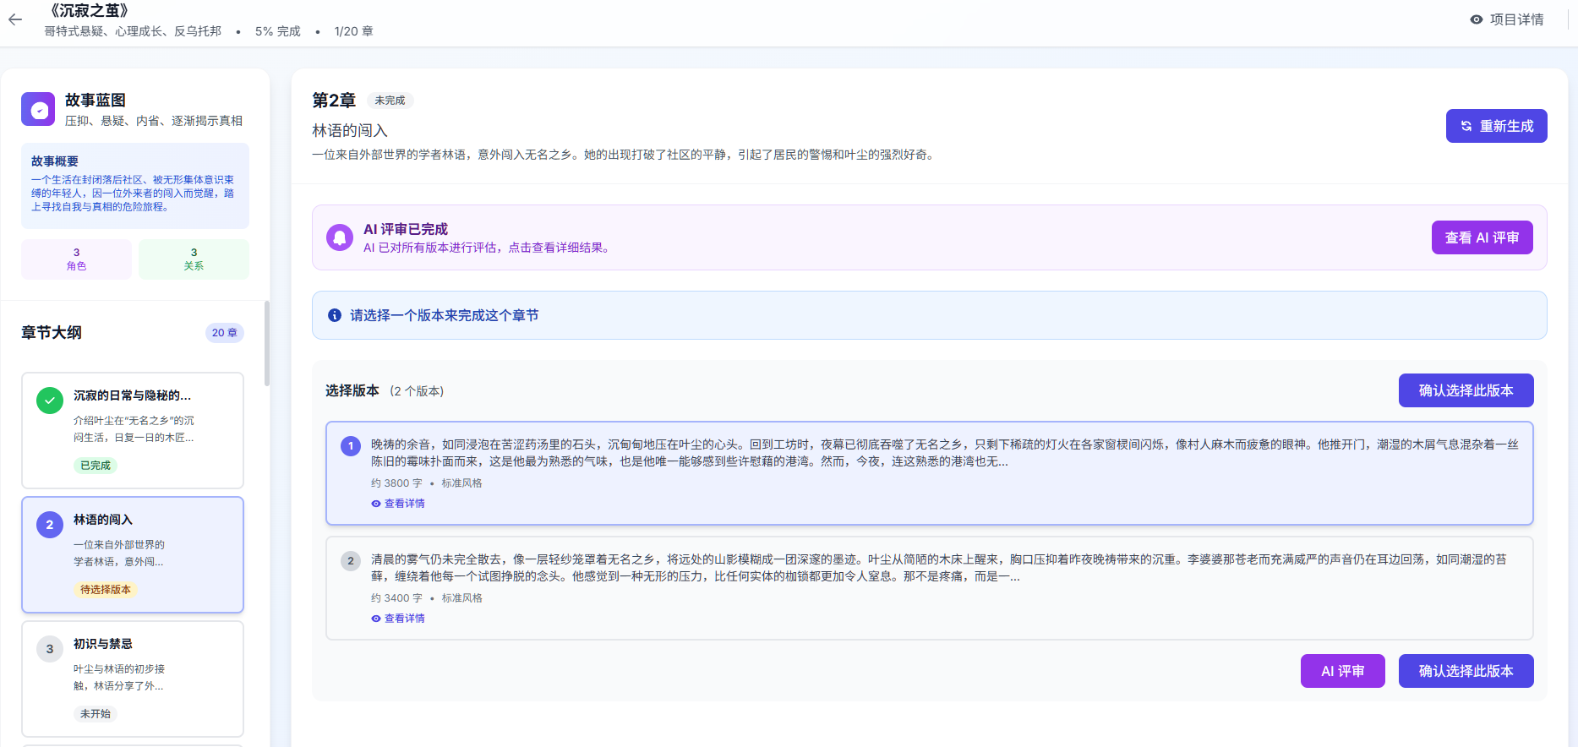Click the version 1 number badge

(351, 445)
